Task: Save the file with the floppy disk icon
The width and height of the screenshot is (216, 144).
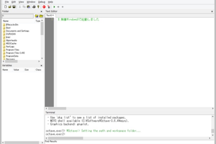Action: (13, 6)
